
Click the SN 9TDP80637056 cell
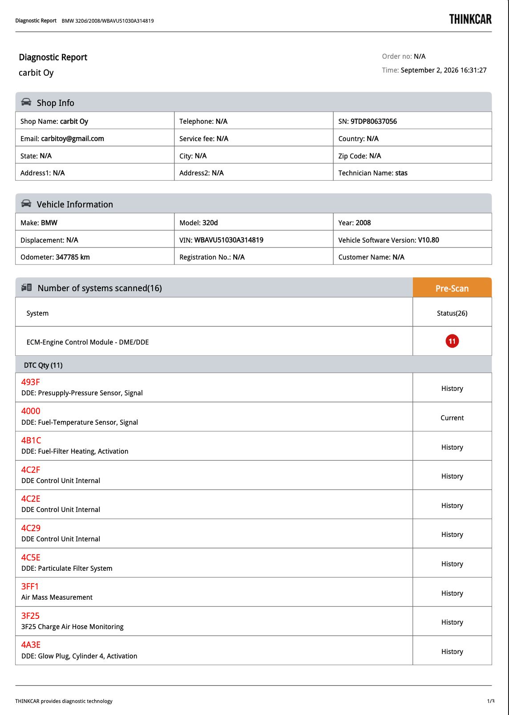click(412, 121)
